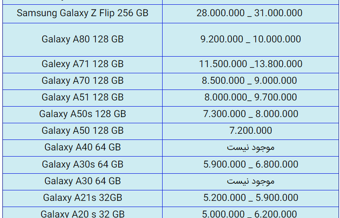Click the Galaxy A50s 128 GB model name

(x=82, y=114)
